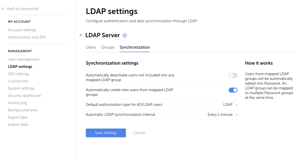Cancel the synchronization settings changes
Screen dimensions: 304x159
coord(139,133)
